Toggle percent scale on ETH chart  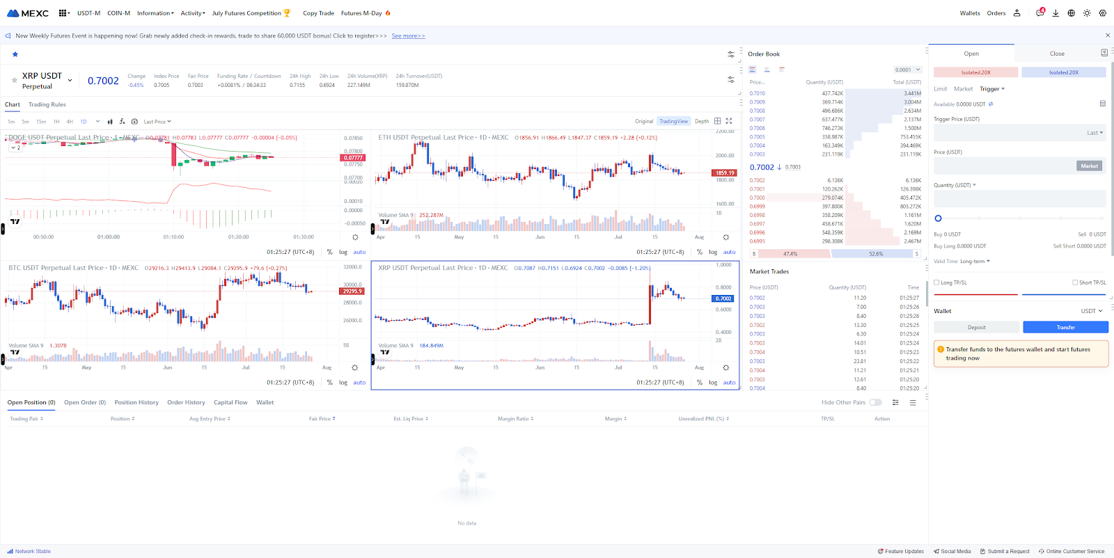pyautogui.click(x=700, y=253)
